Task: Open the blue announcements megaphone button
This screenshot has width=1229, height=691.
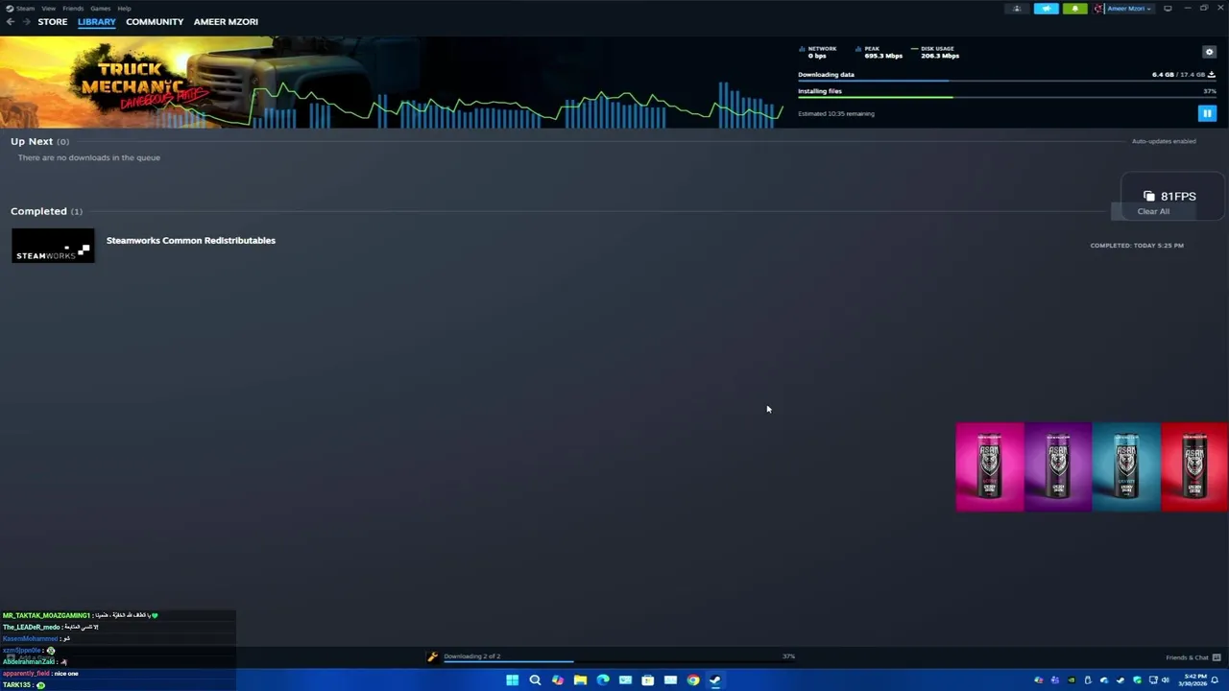Action: 1047,9
